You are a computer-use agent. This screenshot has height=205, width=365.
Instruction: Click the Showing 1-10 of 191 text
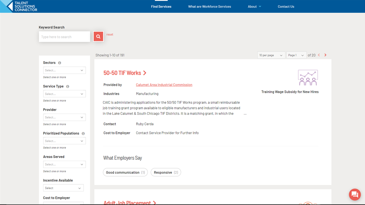tap(110, 55)
